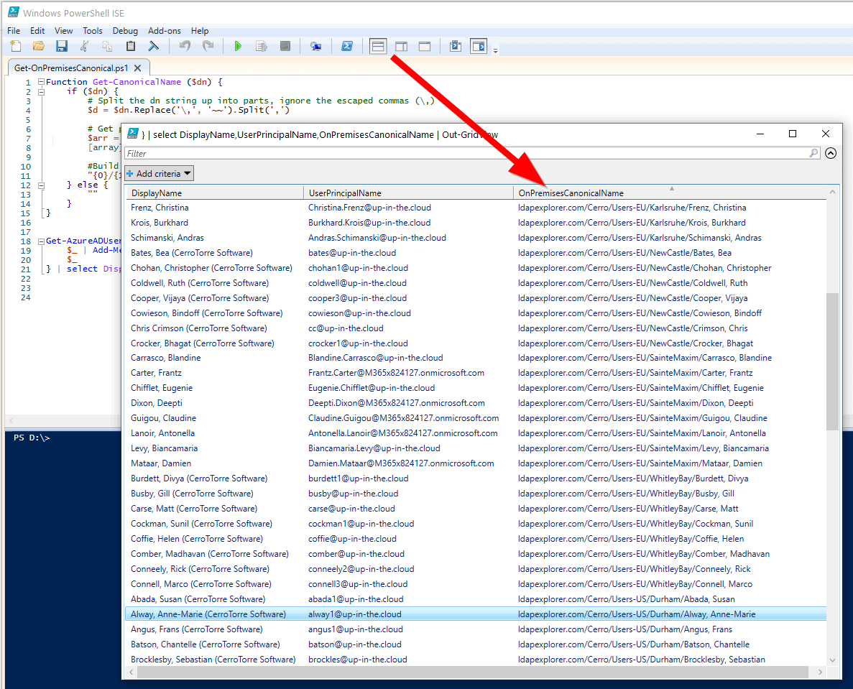853x689 pixels.
Task: Launch PowerShell.exe via the blue console icon
Action: click(x=347, y=46)
